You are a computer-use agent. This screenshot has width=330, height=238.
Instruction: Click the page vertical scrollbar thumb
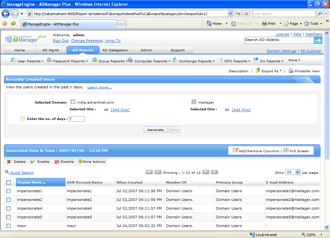tap(326, 97)
